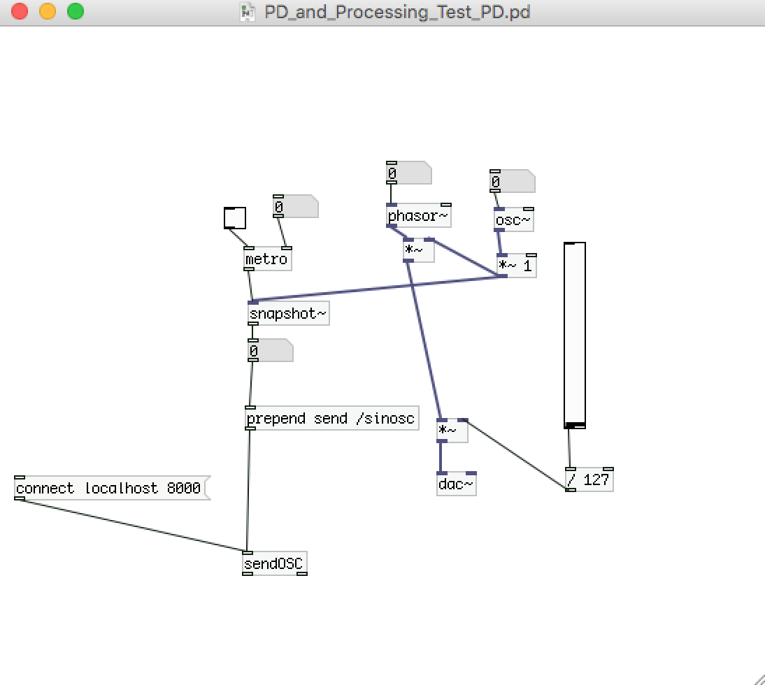Click the dac~ output object
The width and height of the screenshot is (765, 685).
pos(456,484)
